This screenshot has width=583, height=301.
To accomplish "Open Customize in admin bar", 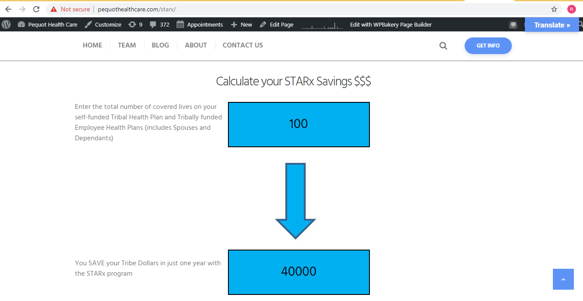I will (x=103, y=24).
